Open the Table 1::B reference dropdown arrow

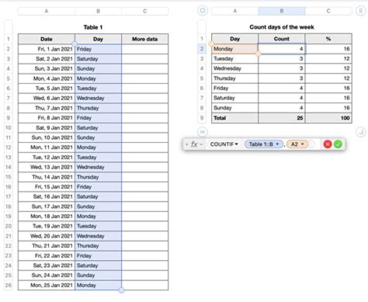pyautogui.click(x=278, y=145)
